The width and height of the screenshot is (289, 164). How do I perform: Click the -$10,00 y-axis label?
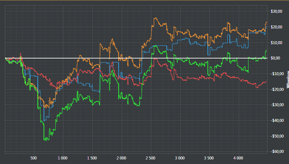(277, 74)
